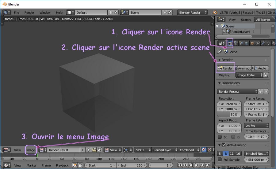Open the File menu

(17, 13)
